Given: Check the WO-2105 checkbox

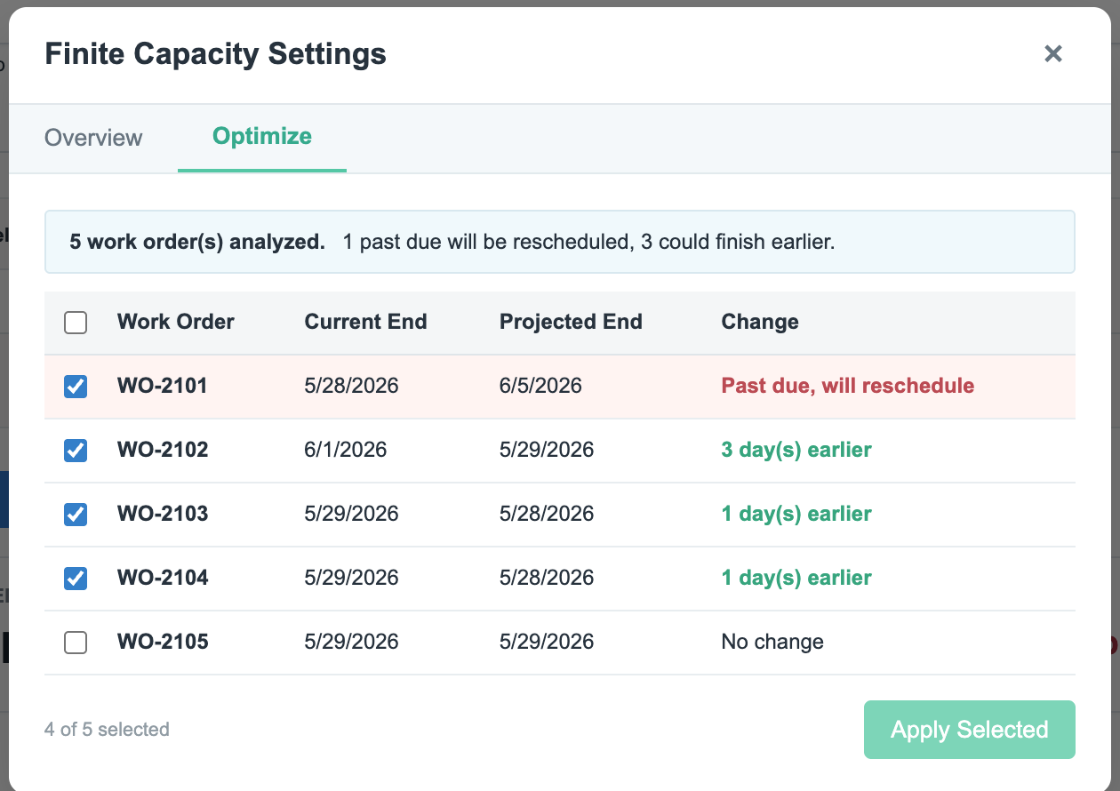Looking at the screenshot, I should pos(76,643).
